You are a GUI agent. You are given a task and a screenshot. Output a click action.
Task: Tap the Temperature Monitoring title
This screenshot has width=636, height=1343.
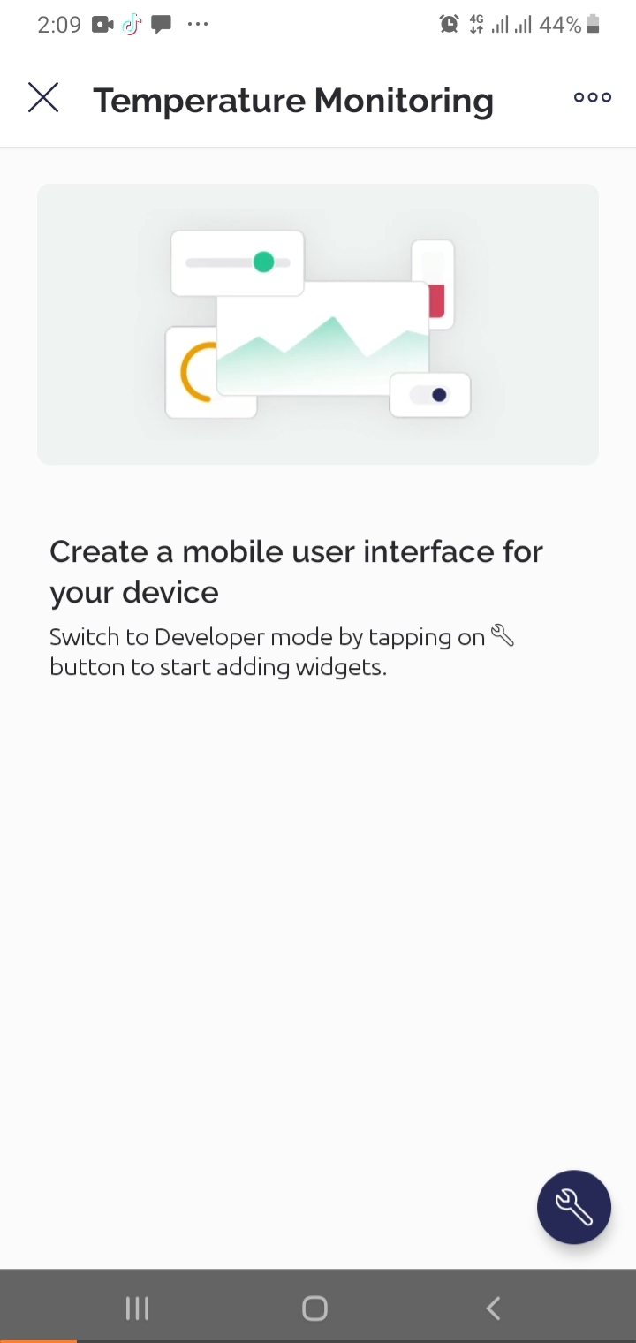(x=293, y=100)
